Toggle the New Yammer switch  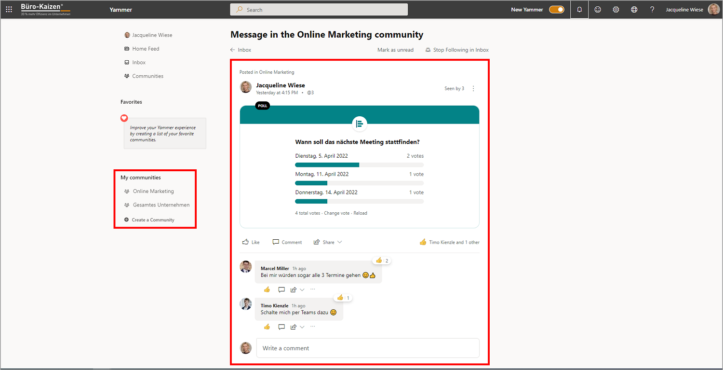tap(557, 9)
